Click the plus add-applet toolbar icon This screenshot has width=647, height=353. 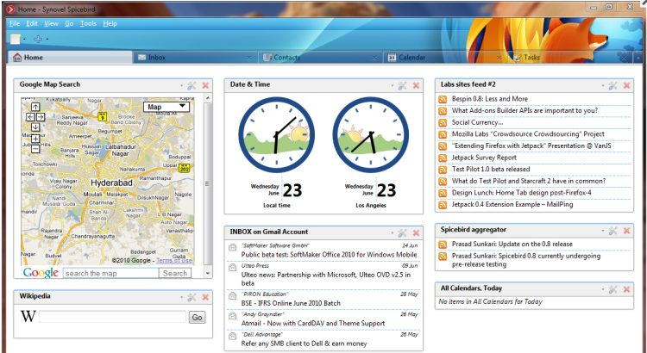[x=38, y=39]
